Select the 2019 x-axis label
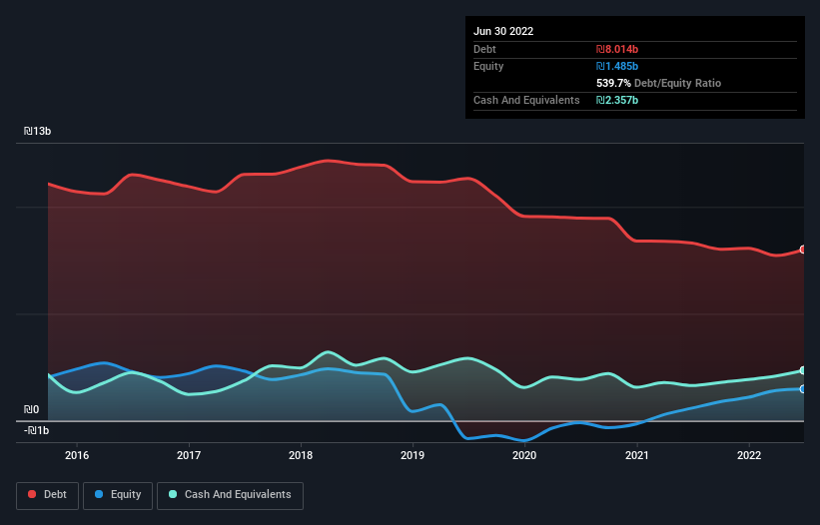Viewport: 820px width, 525px height. (412, 455)
